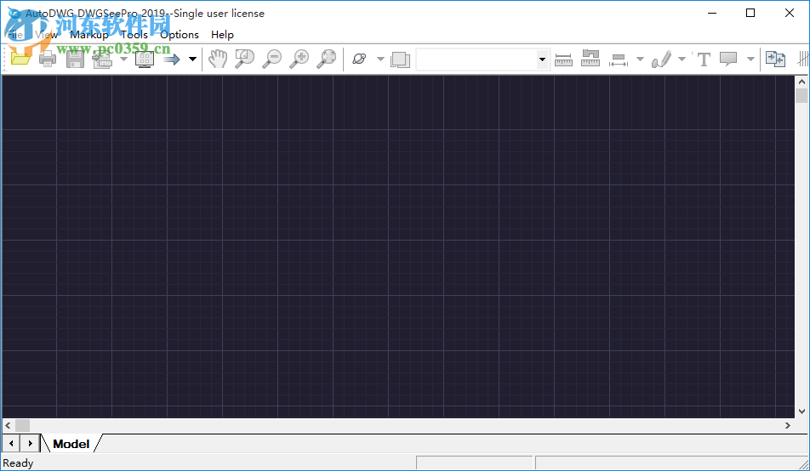
Task: Select the Text markup tool
Action: [704, 60]
